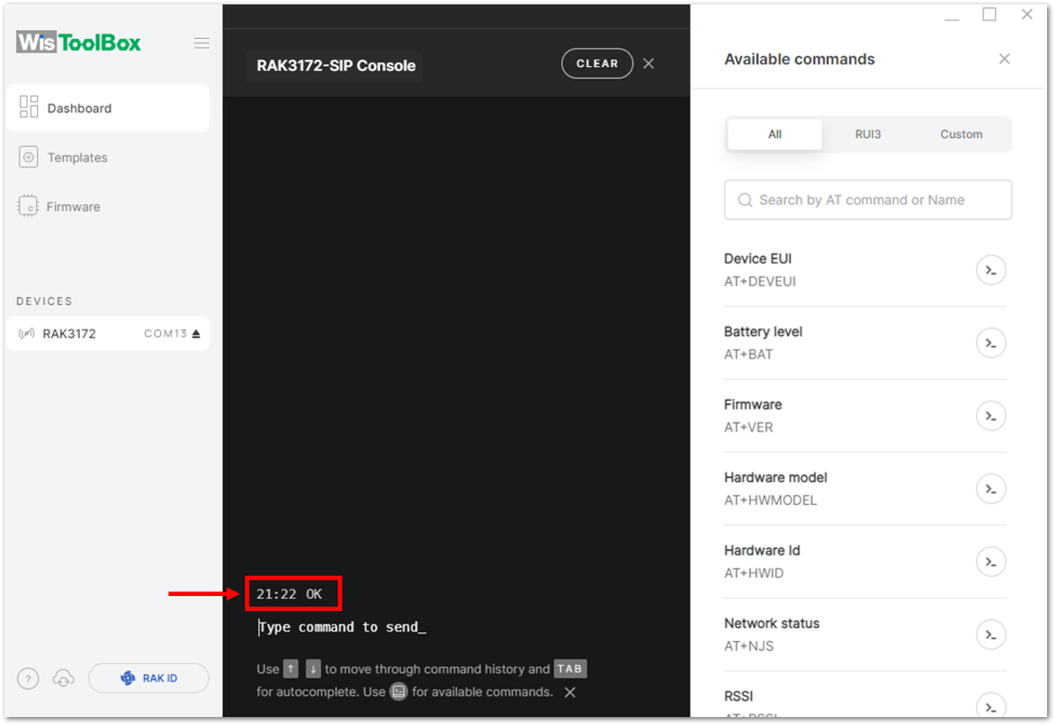Screen dimensions: 1055x725
Task: Click the TAB key hint badge
Action: [570, 669]
